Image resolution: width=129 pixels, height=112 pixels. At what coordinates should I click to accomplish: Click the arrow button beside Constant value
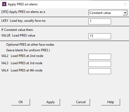[x=125, y=13]
